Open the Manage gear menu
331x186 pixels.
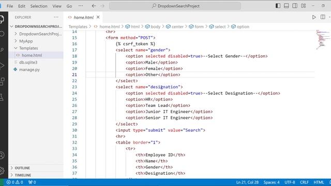[x=2, y=171]
